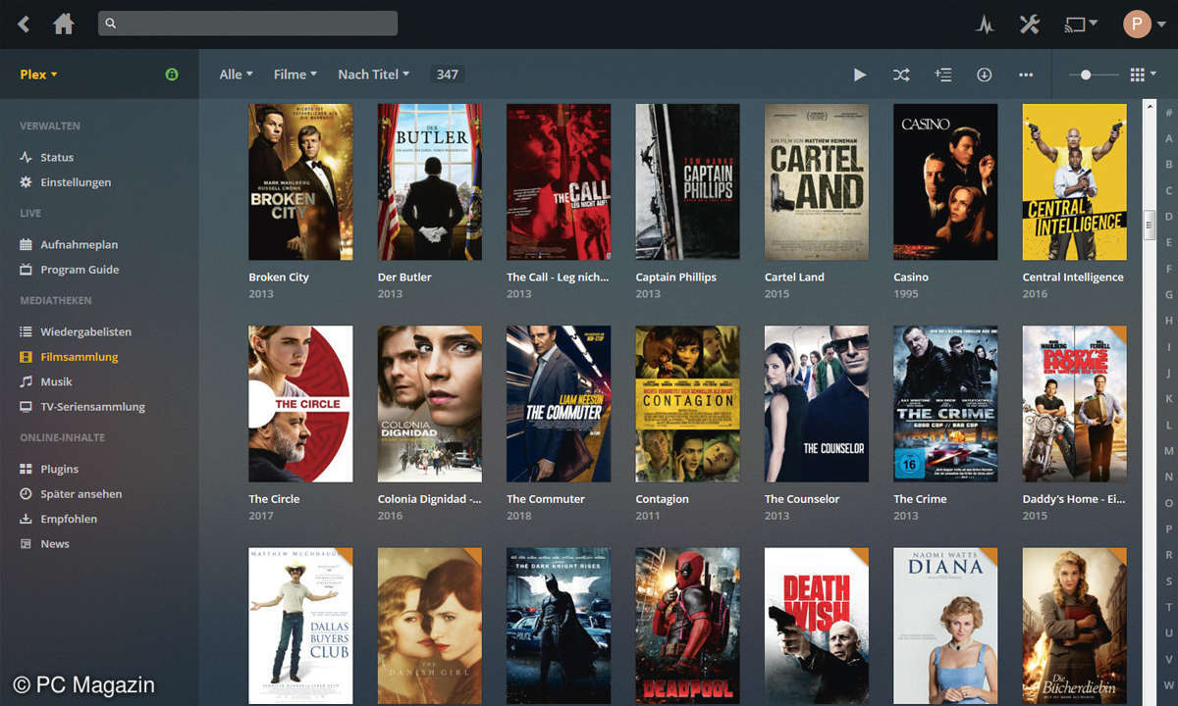Screen dimensions: 1178x706
Task: Click the green lock secure connection icon
Action: click(x=172, y=75)
